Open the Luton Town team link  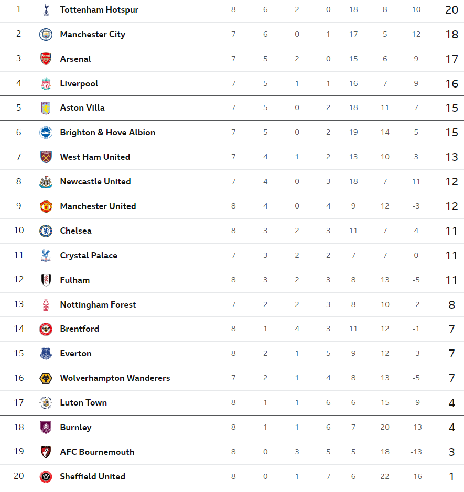pos(83,402)
